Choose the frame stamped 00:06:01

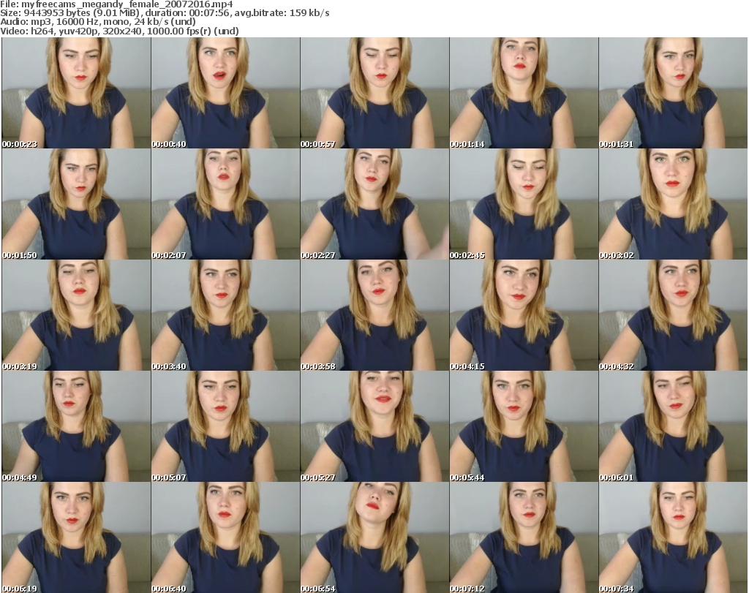tap(673, 426)
